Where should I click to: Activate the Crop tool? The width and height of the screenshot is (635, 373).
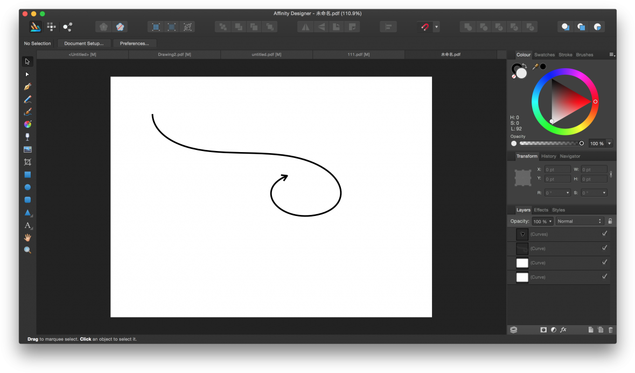coord(27,162)
